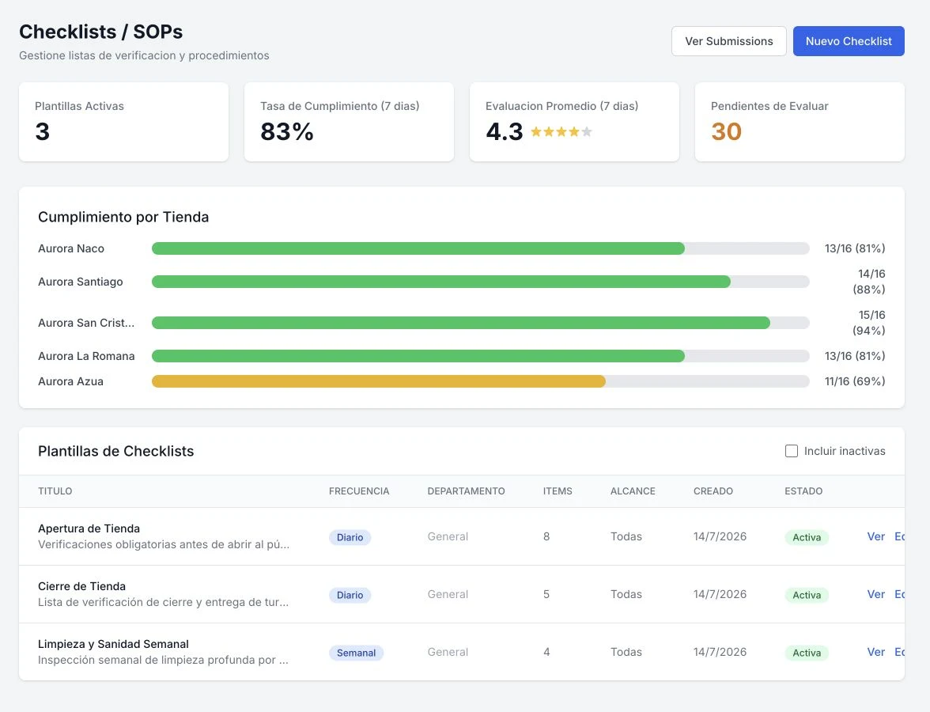The width and height of the screenshot is (930, 712).
Task: Click Activa status for Cierre de Tienda
Action: point(807,595)
